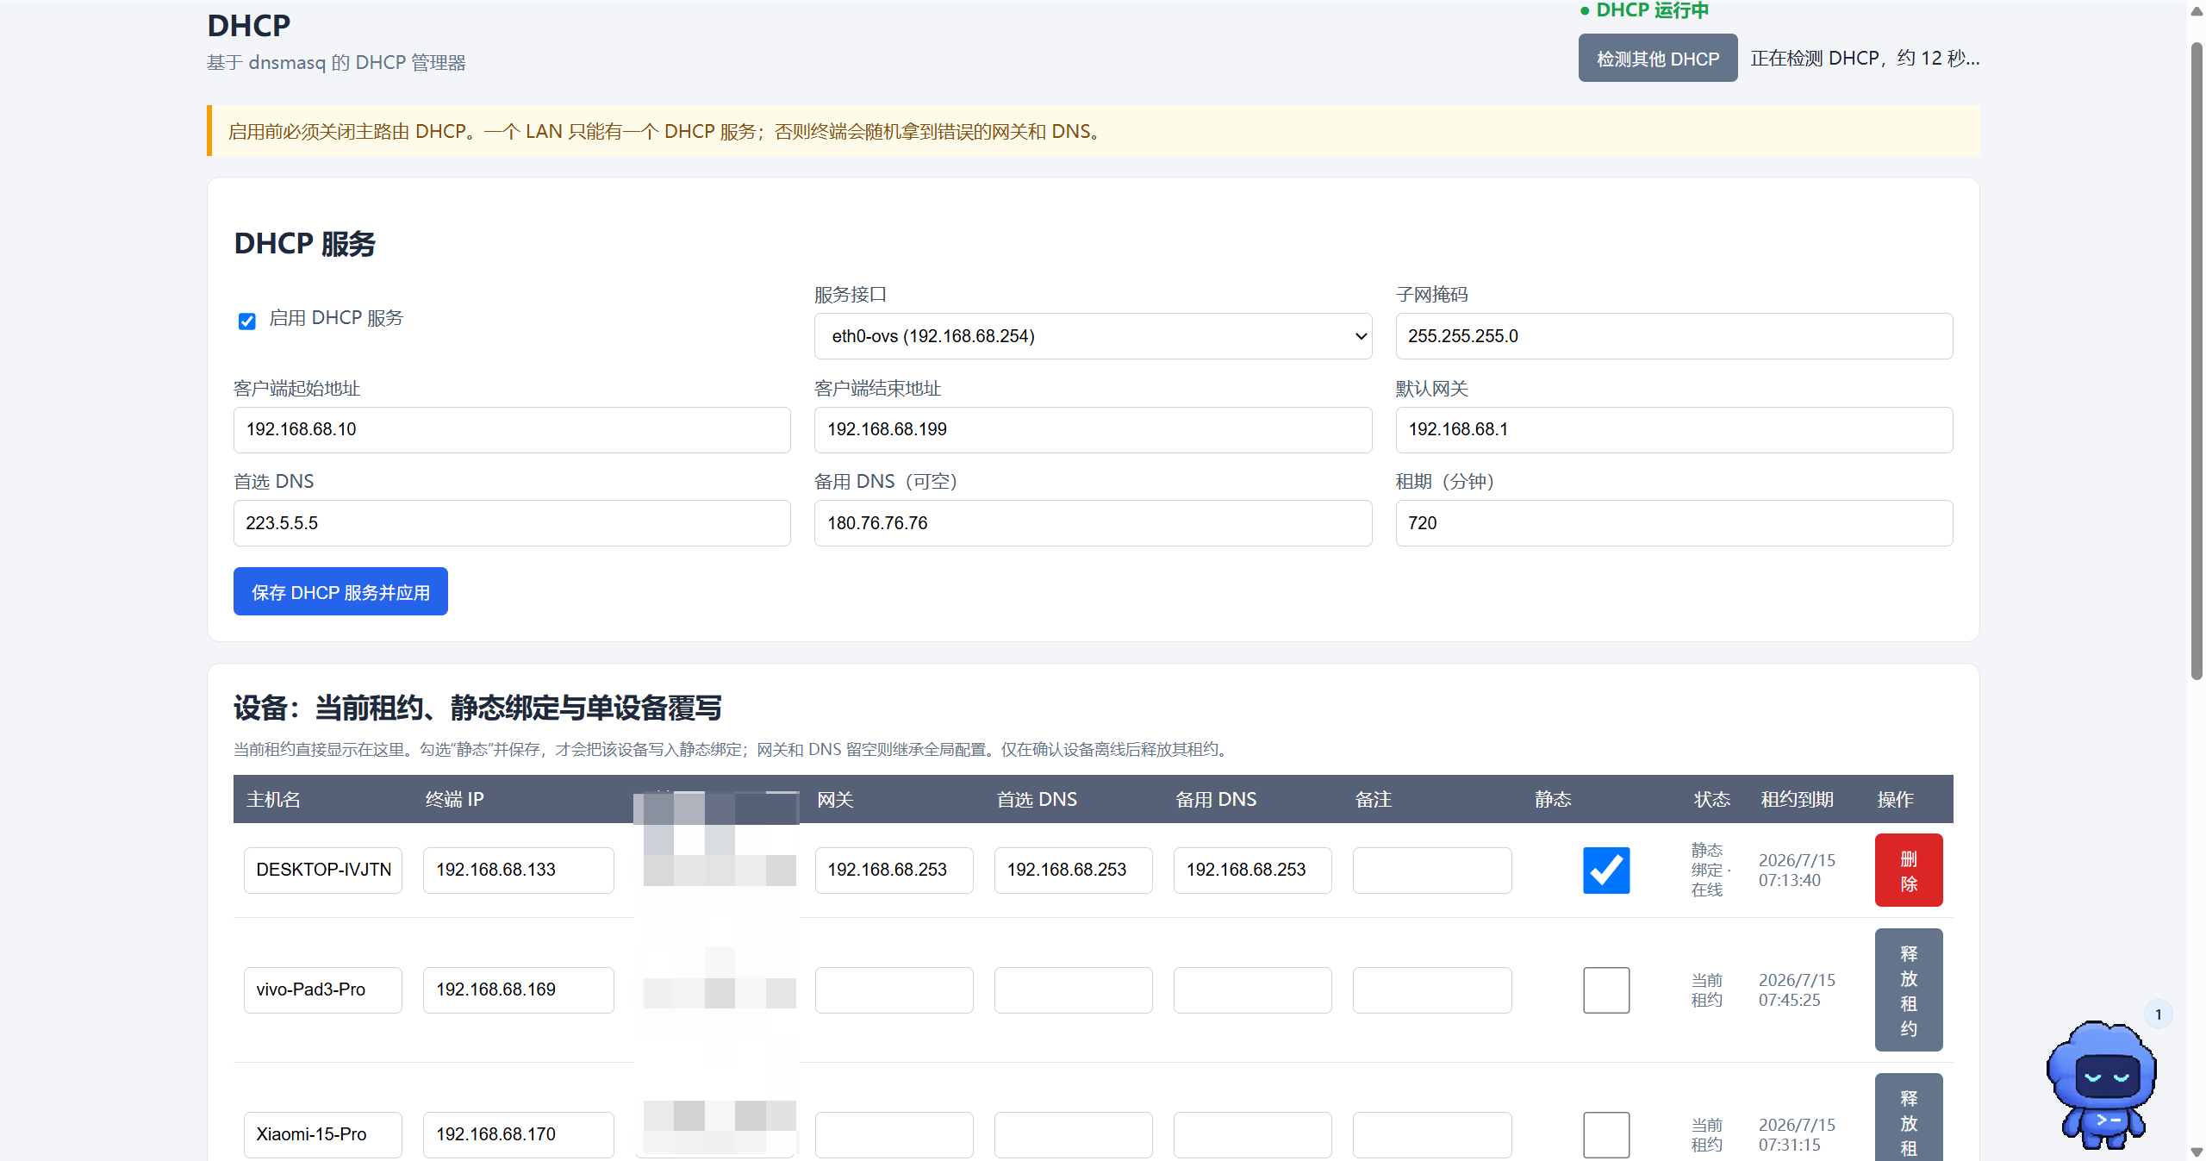This screenshot has height=1161, width=2206.
Task: Click the 检测其他 DHCP button
Action: pyautogui.click(x=1658, y=59)
